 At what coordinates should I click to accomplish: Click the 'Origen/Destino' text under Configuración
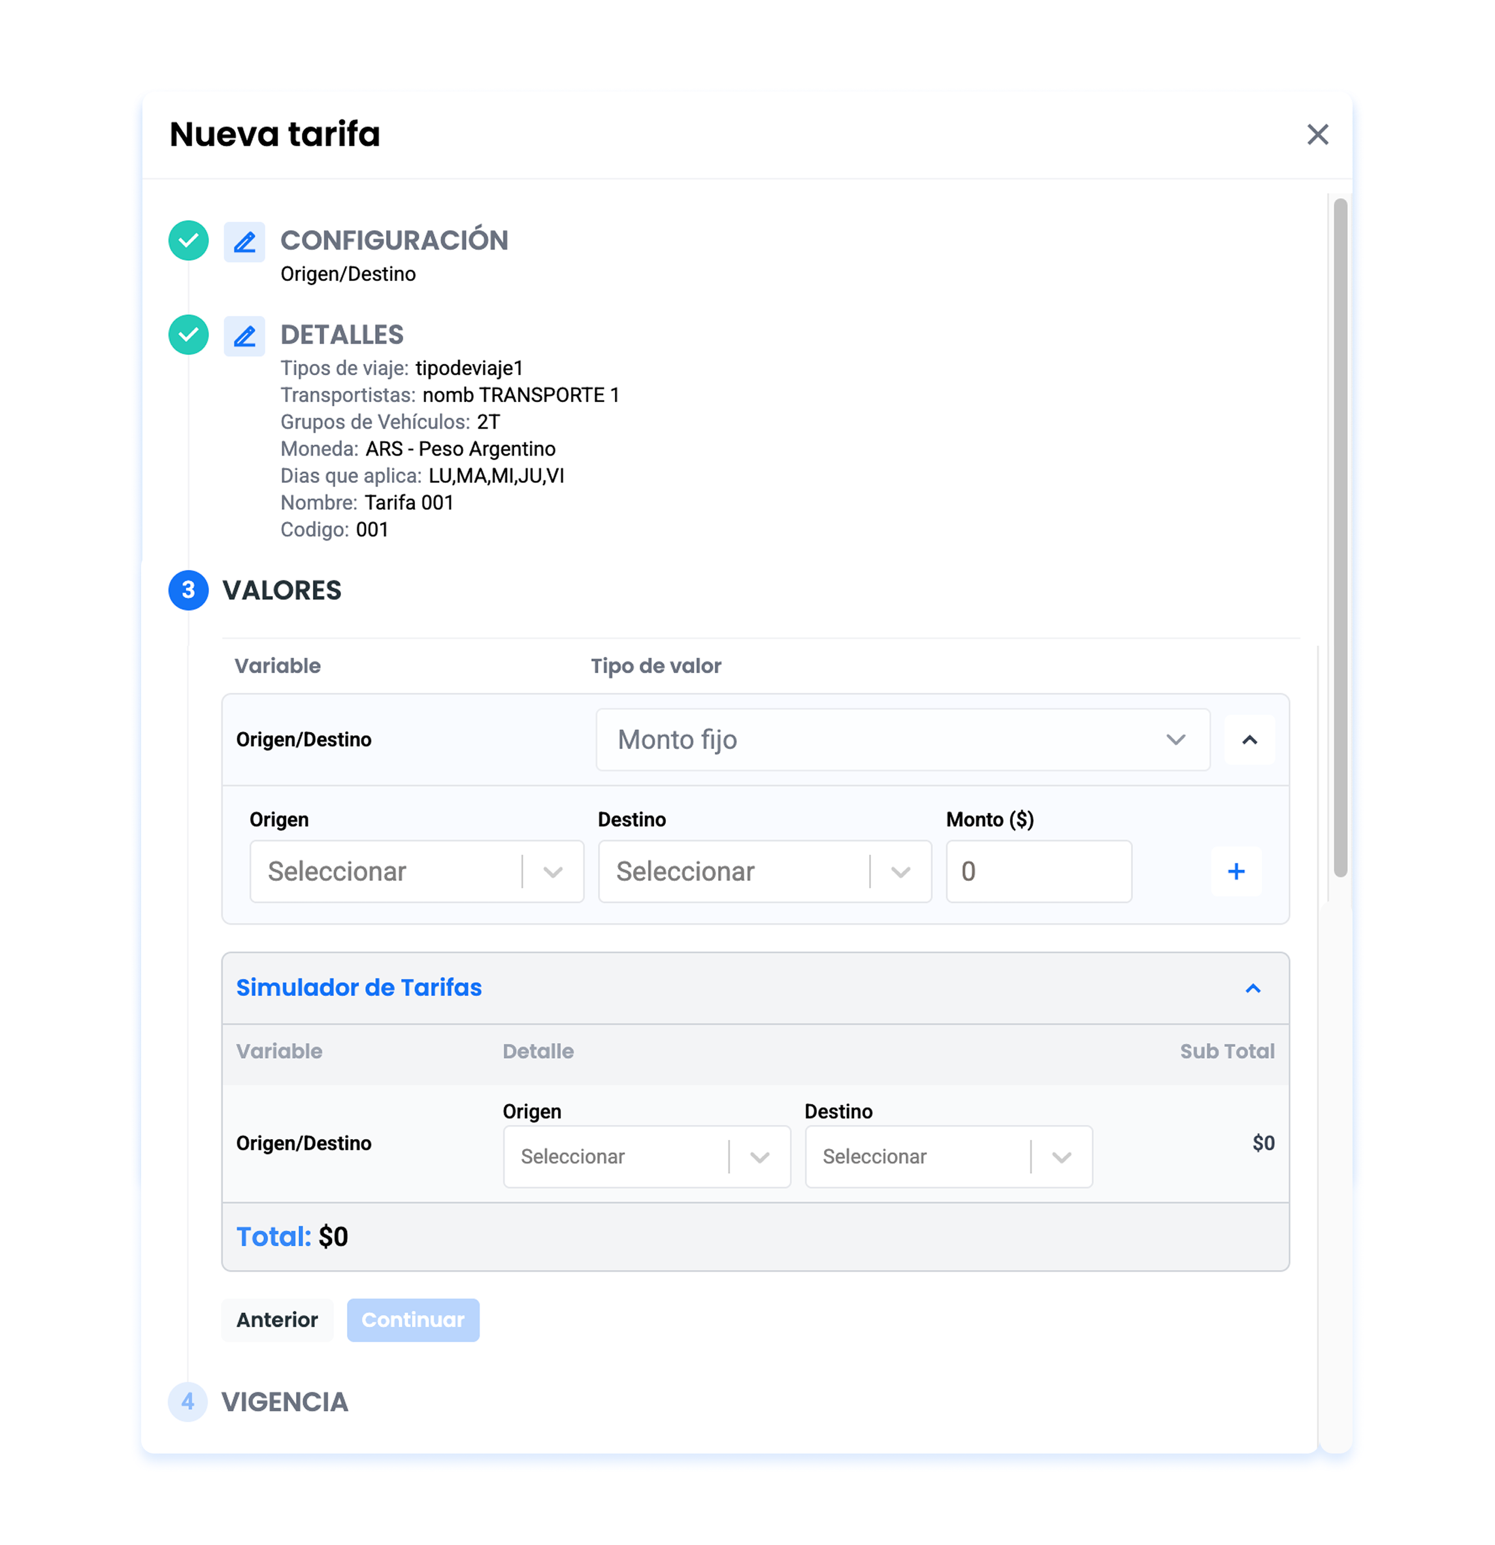tap(348, 274)
